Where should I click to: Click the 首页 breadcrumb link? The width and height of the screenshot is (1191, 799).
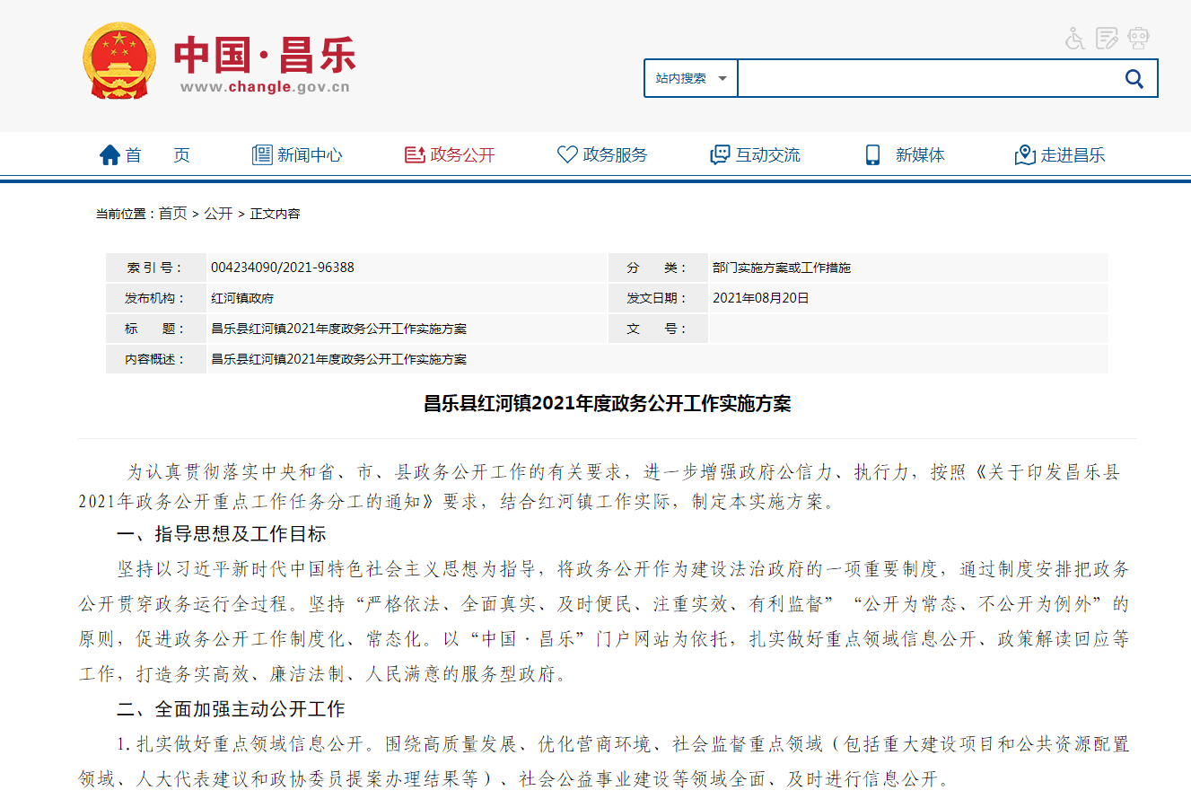tap(173, 214)
